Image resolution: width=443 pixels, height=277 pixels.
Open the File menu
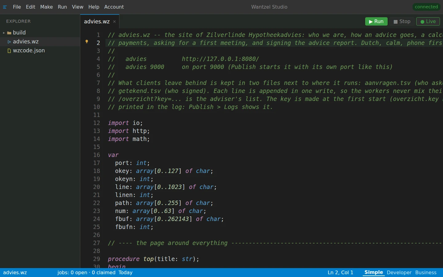click(17, 7)
